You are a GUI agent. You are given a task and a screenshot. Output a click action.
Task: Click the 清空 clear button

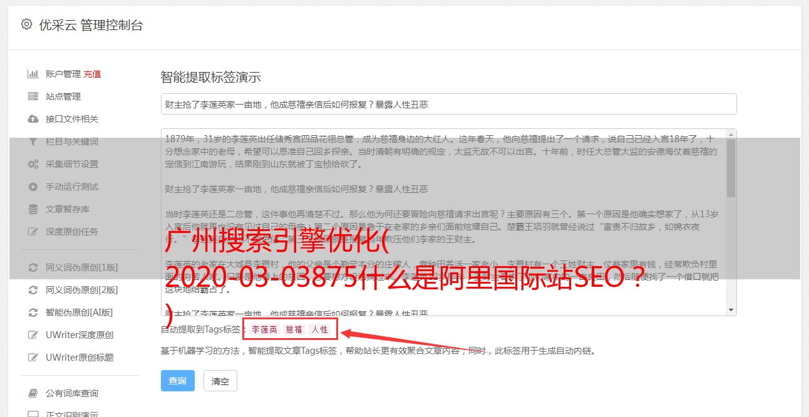[x=220, y=381]
